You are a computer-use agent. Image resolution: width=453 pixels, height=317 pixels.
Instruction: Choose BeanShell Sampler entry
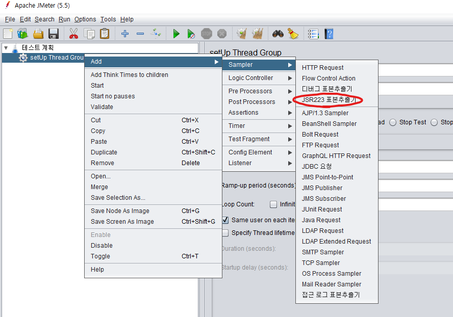tap(337, 123)
